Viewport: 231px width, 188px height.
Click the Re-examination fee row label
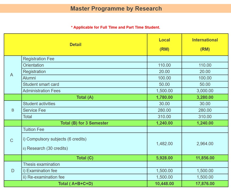coord(44,177)
